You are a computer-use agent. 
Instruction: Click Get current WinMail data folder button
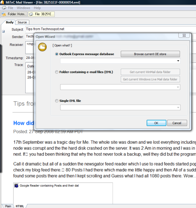coord(150,72)
